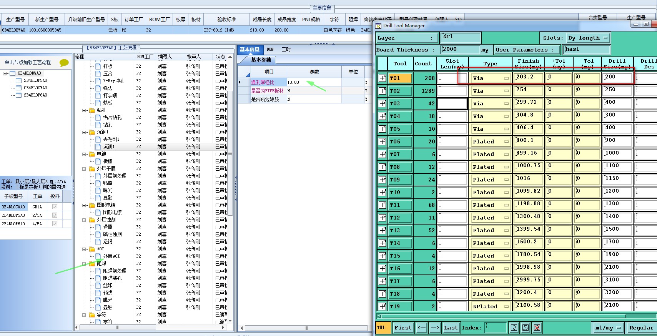This screenshot has width=657, height=336.
Task: Open the ml/my units dropdown
Action: click(607, 328)
